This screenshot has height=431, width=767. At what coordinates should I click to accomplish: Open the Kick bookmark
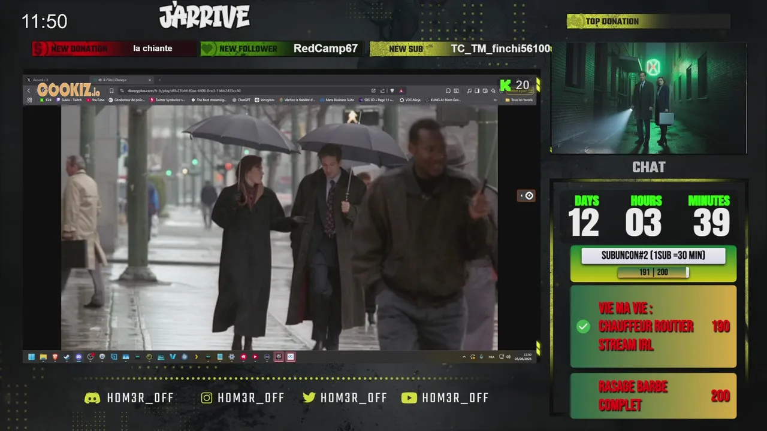(46, 100)
